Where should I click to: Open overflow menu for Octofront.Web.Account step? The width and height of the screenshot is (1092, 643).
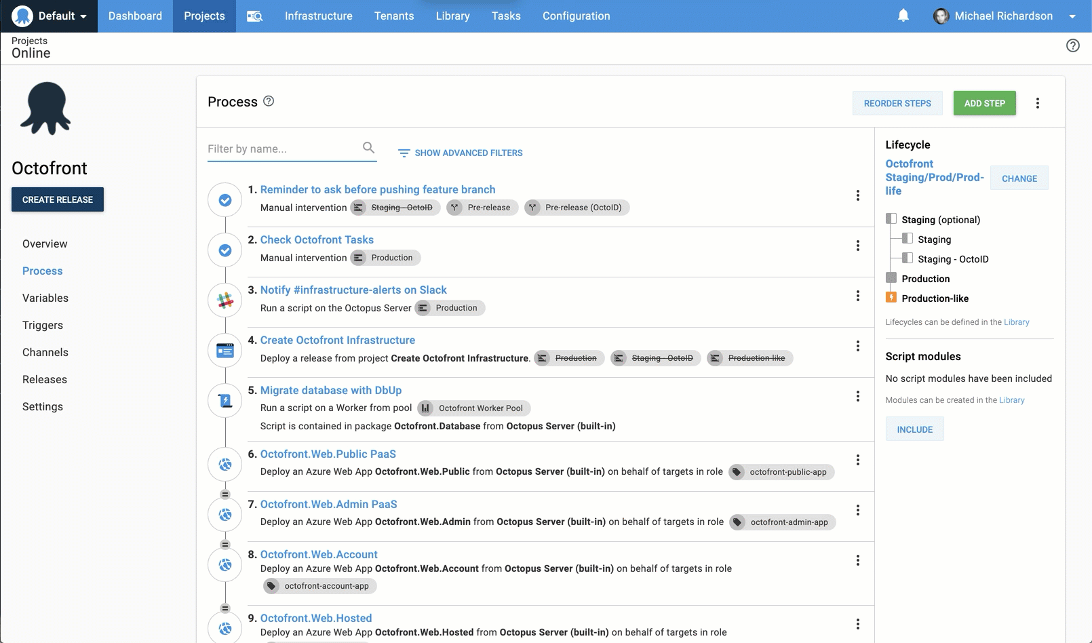[858, 560]
